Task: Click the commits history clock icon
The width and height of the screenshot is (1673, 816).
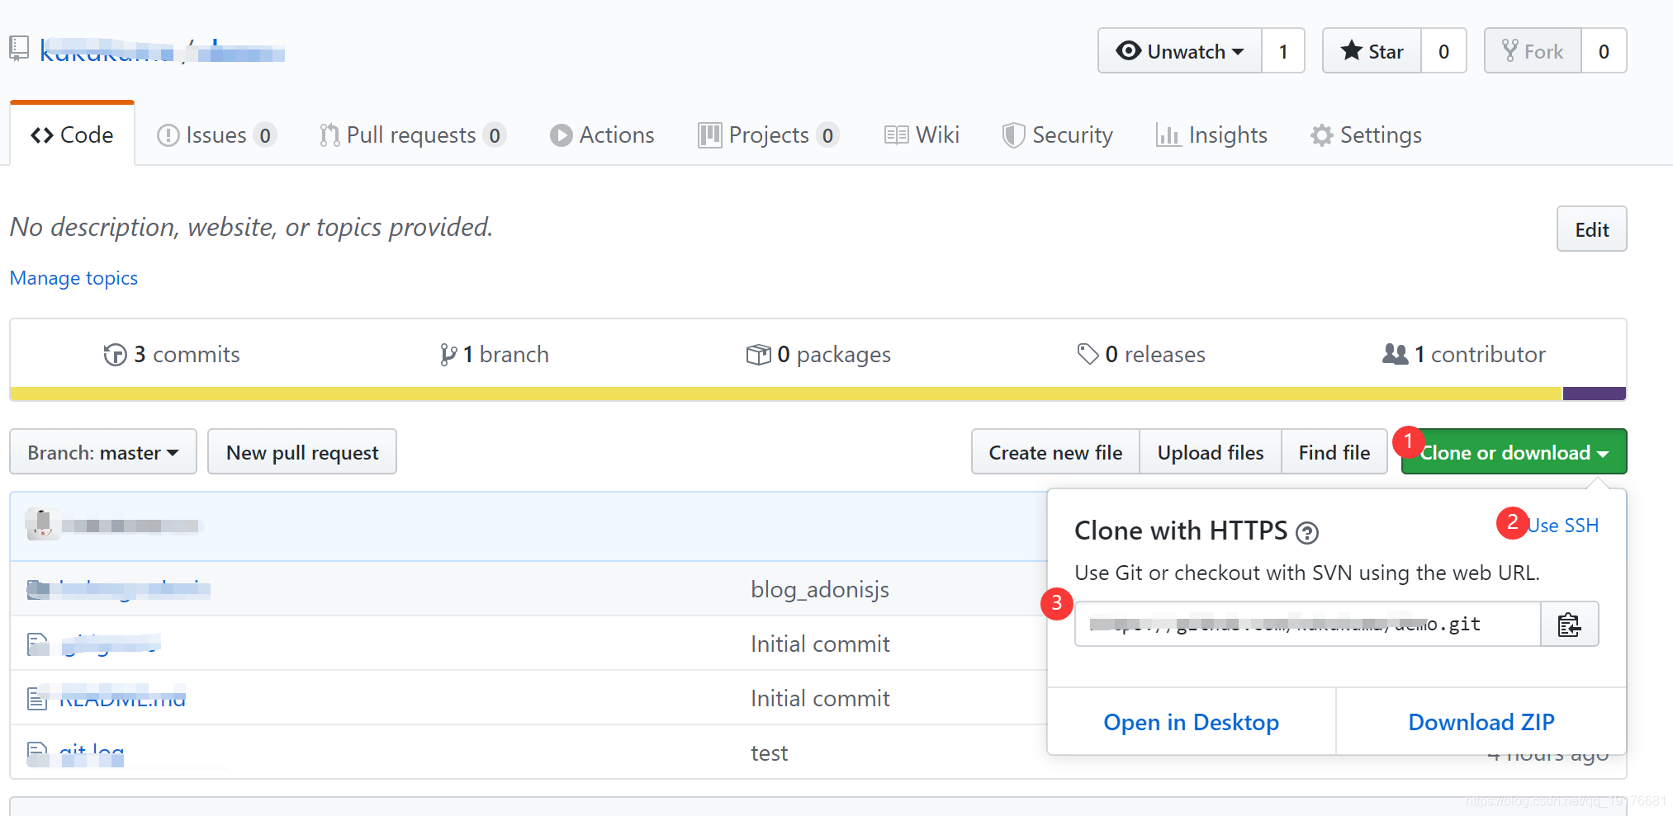Action: (x=115, y=355)
